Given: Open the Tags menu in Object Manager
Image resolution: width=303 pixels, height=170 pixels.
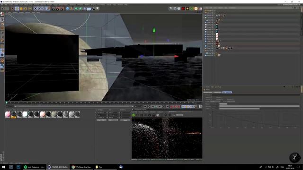Looking at the screenshot, I should [x=226, y=8].
